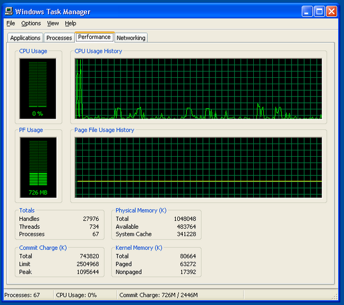344x305 pixels.
Task: Switch to the Applications tab
Action: (25, 38)
